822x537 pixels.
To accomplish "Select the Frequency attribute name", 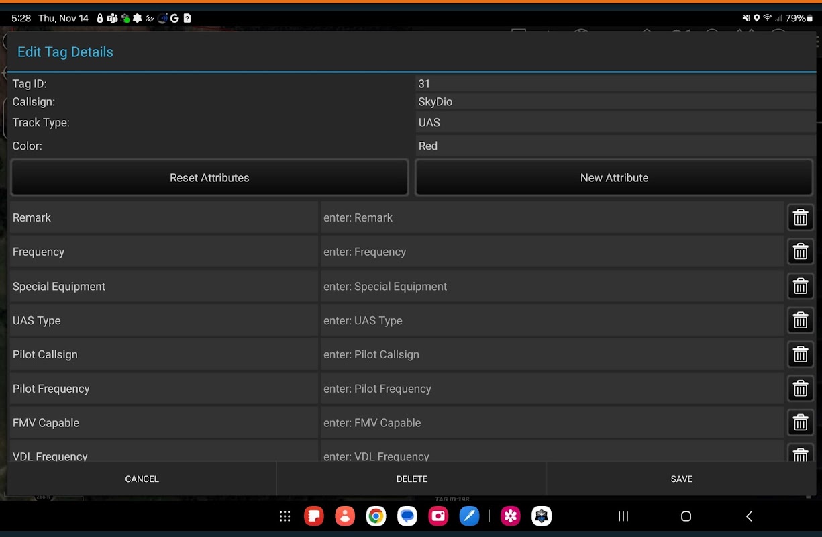I will tap(164, 252).
